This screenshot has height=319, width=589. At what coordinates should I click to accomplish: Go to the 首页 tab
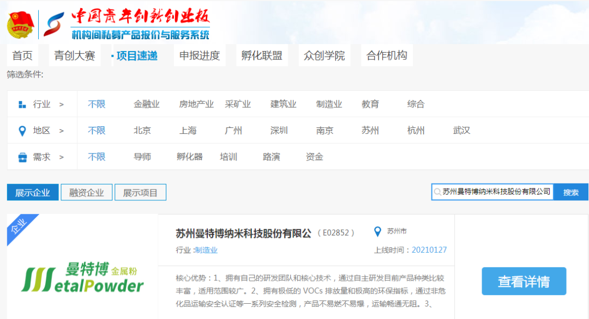[22, 56]
